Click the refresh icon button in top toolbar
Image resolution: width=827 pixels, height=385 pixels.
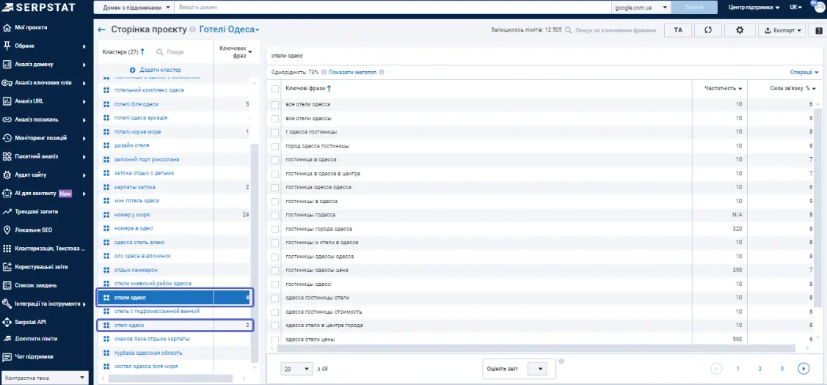(x=708, y=30)
